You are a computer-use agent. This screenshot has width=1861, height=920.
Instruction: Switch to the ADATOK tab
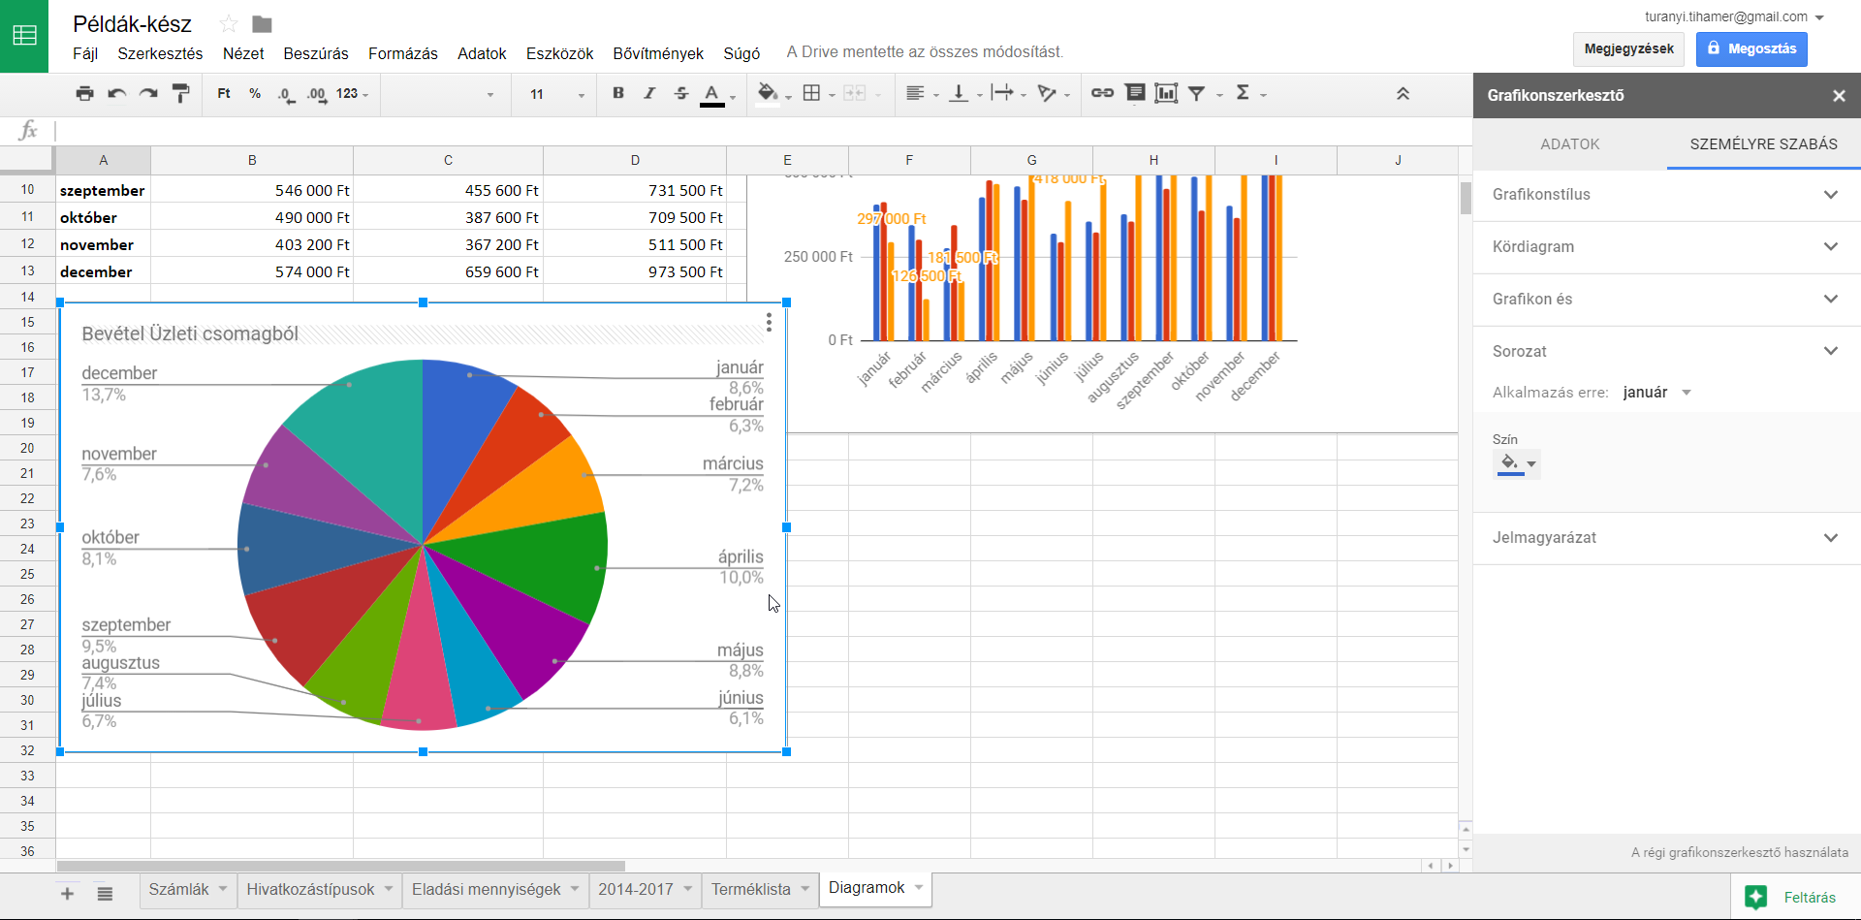(x=1569, y=144)
